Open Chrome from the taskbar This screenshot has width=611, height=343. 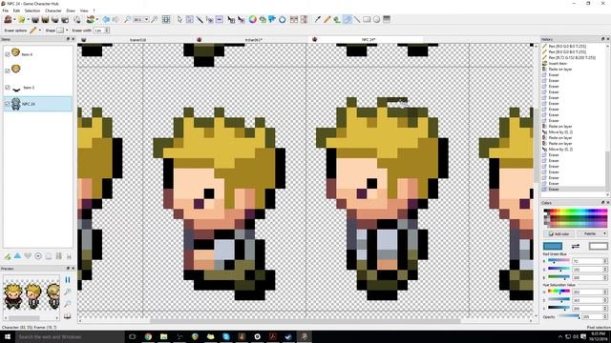click(148, 336)
